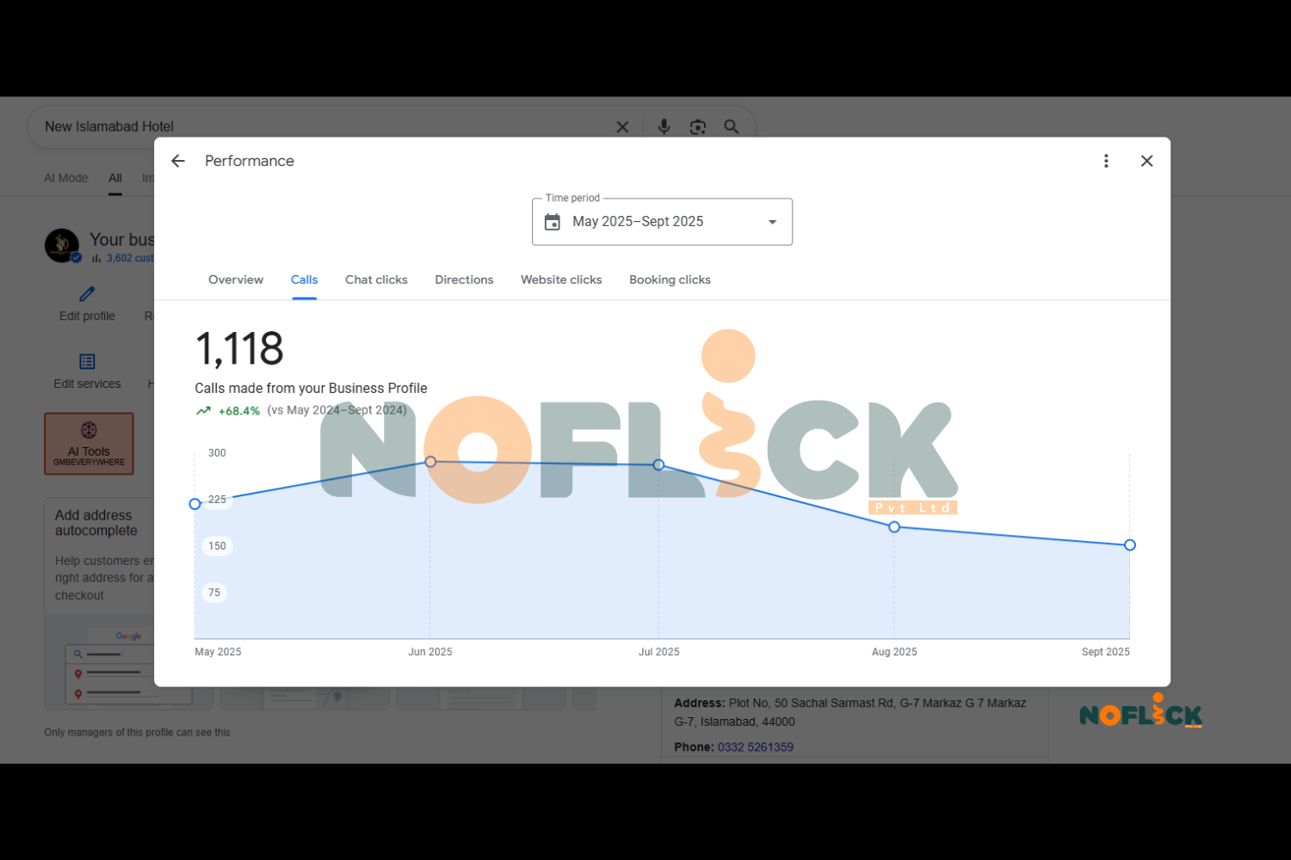Click the calendar icon in Time period

553,222
